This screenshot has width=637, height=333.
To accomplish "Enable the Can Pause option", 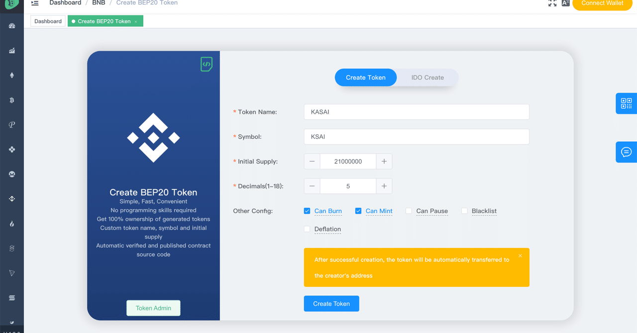I will pos(409,211).
